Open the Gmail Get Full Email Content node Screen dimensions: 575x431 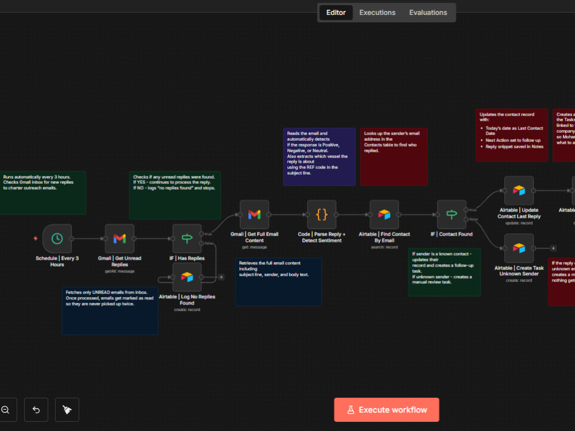coord(255,214)
